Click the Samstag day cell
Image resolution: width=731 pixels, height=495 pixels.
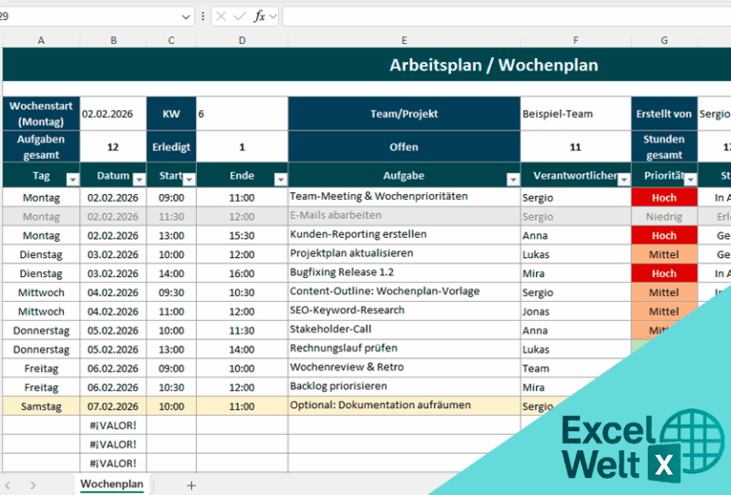click(x=41, y=406)
